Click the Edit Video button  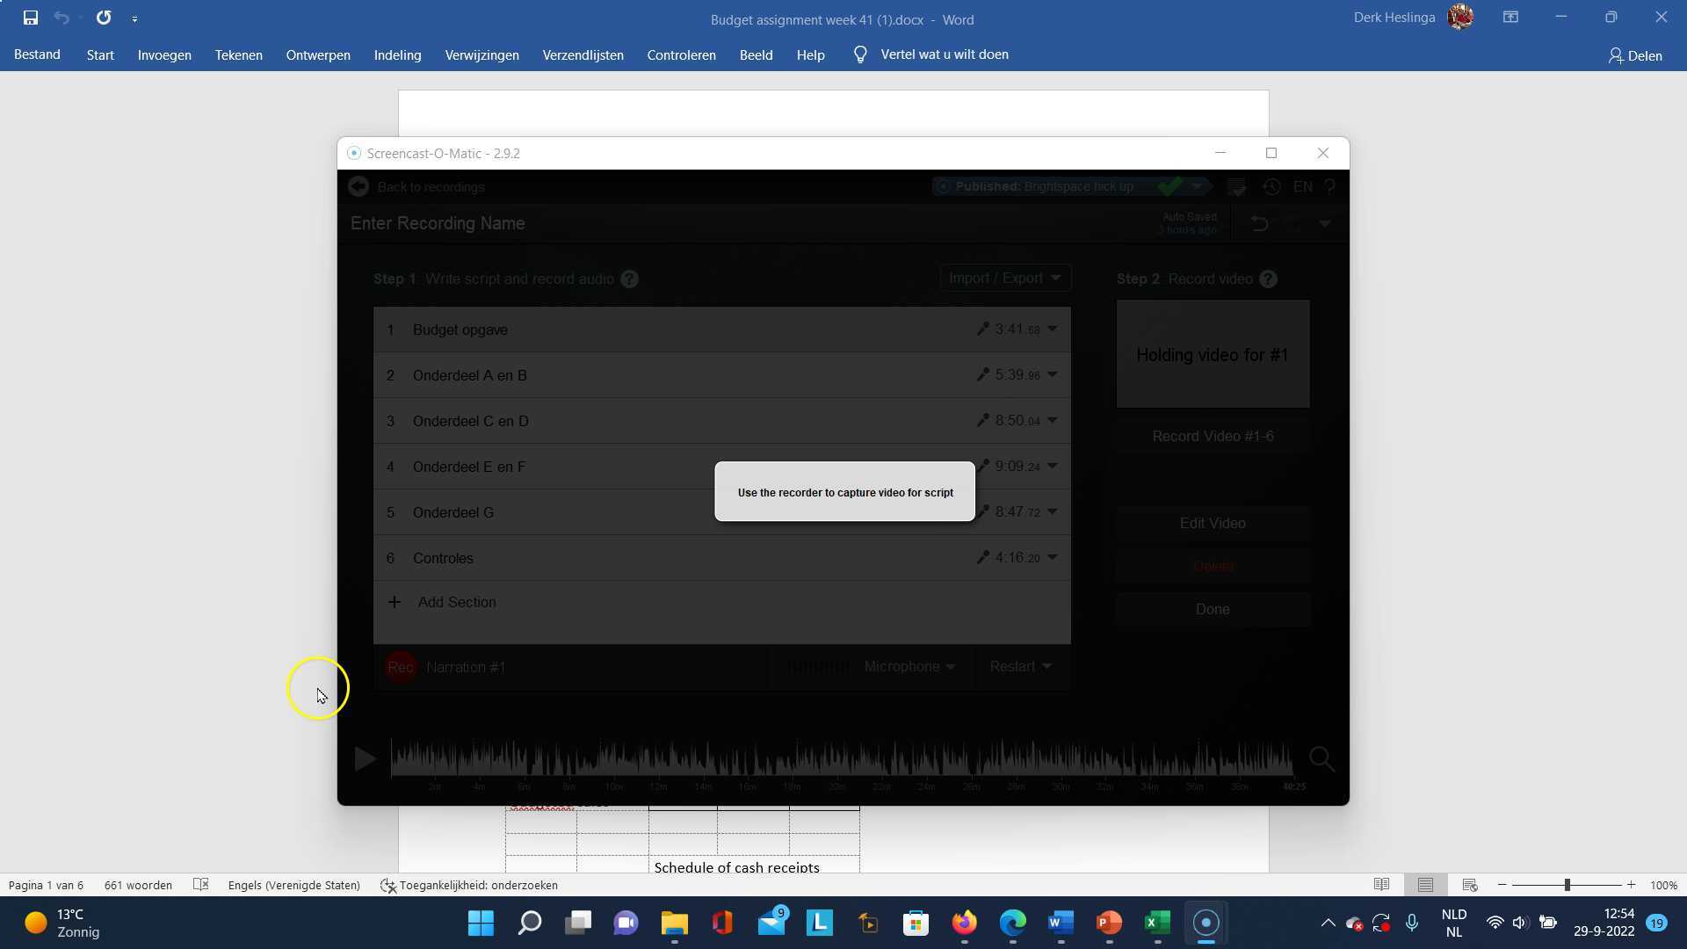point(1213,524)
